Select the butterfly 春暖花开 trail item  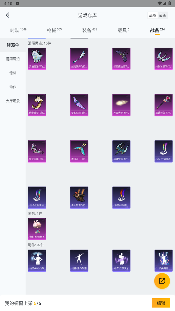coord(79,151)
